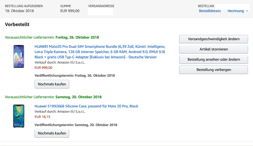
Task: Open the Rechnung link
Action: [235, 11]
